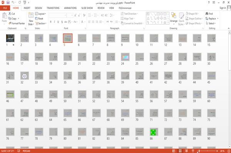Open Ribbon Display Options
Screen dimensions: 231x153
(214, 3)
